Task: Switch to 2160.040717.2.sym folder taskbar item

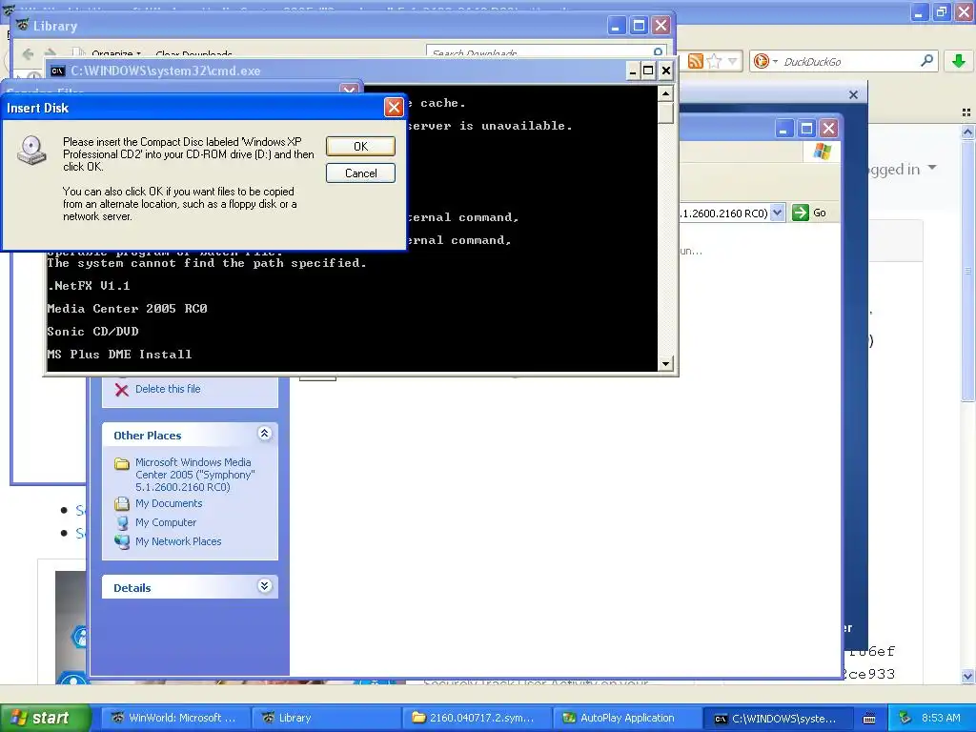Action: 476,718
